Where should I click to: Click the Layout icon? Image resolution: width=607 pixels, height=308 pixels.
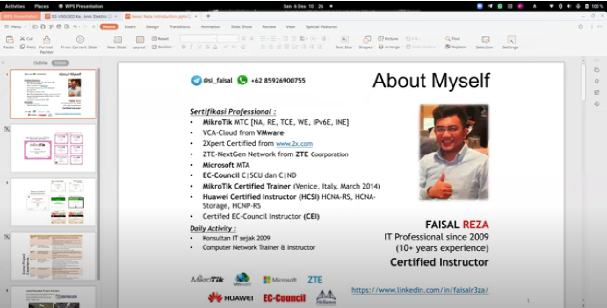click(x=140, y=40)
